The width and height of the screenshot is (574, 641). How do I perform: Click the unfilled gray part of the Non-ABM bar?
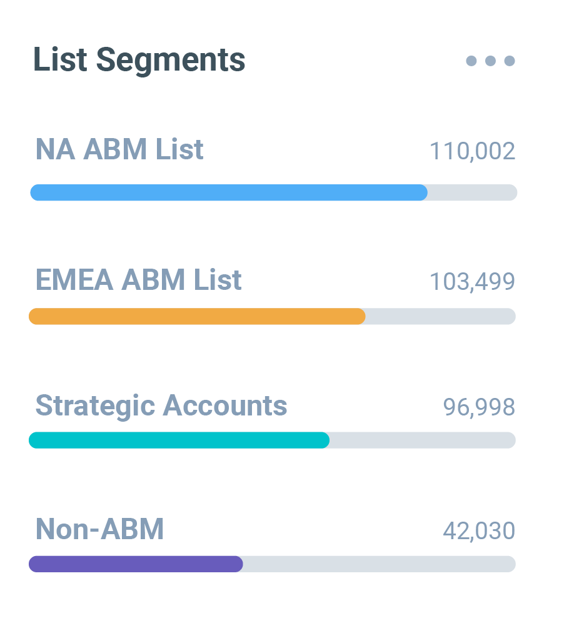coord(379,564)
